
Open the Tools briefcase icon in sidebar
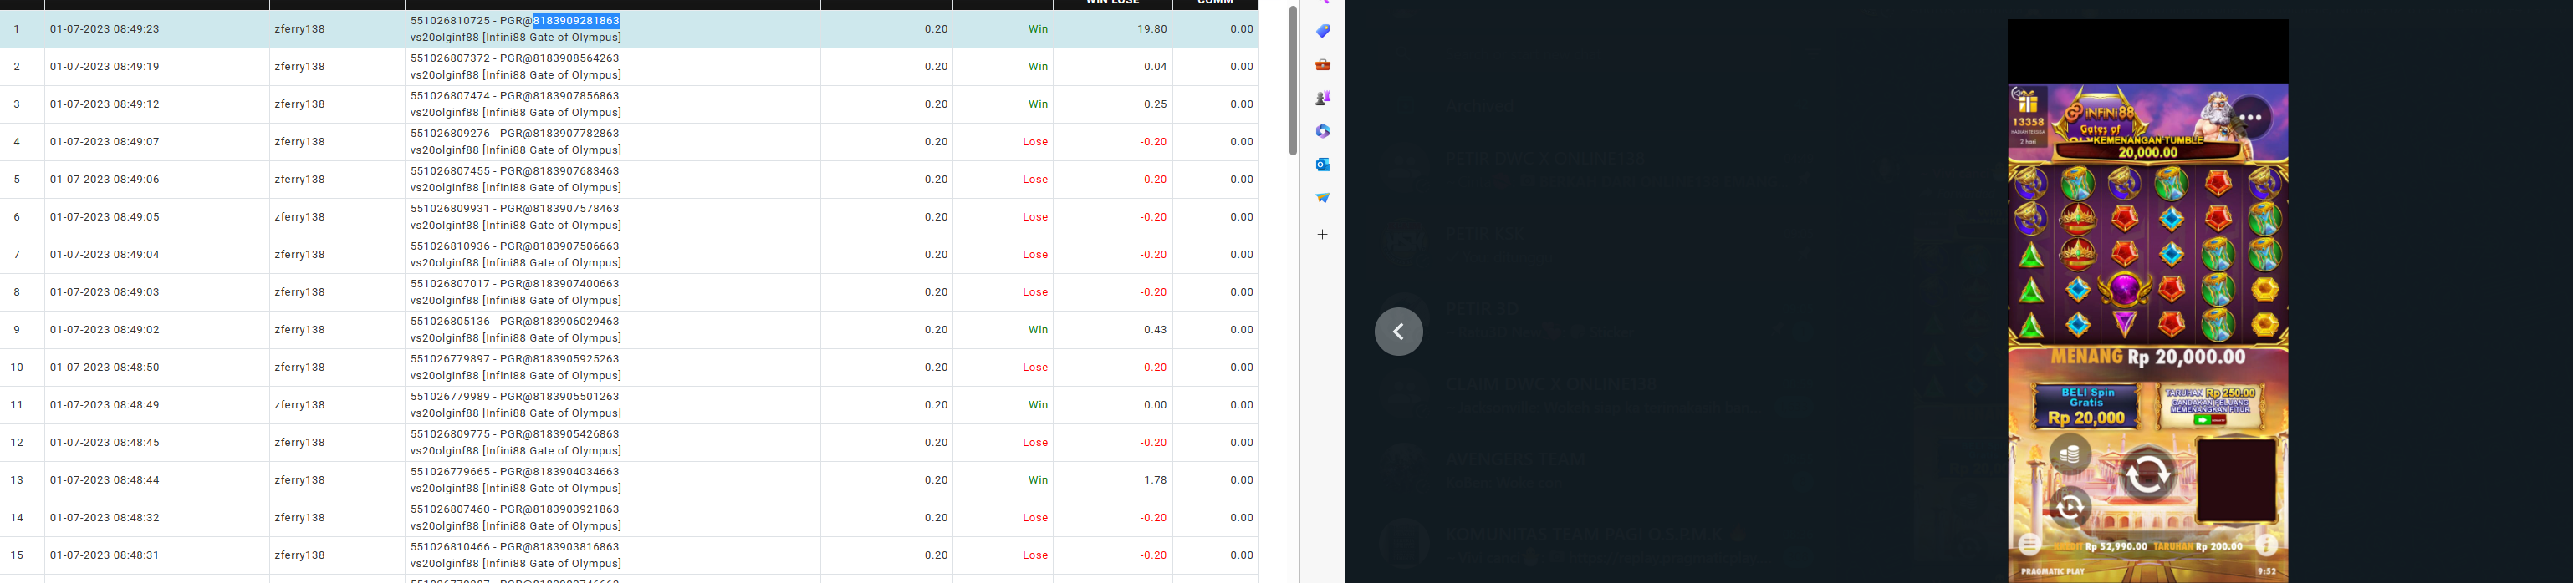point(1323,65)
